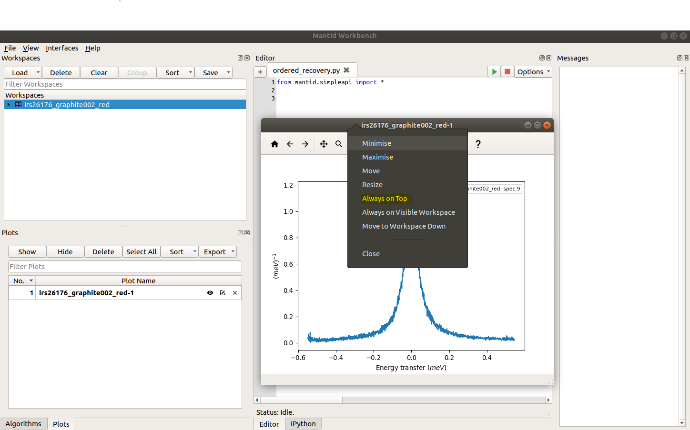Click the Filter Workspaces input field

tap(125, 84)
